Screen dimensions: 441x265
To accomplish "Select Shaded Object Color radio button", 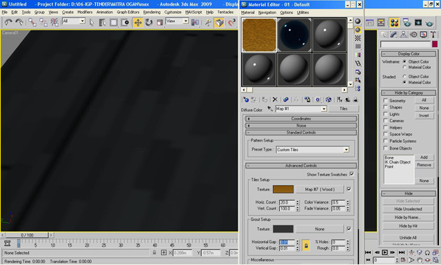I will [x=404, y=77].
